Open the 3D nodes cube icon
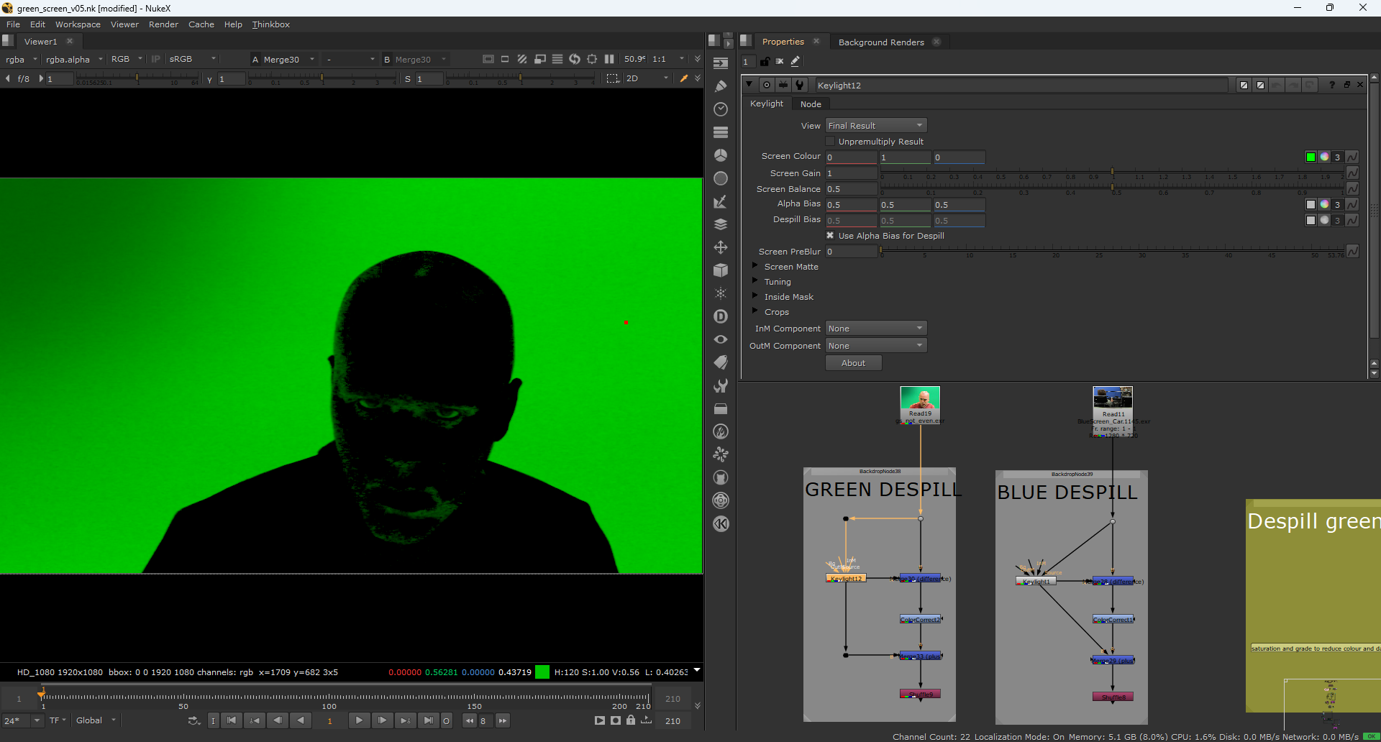 click(720, 270)
